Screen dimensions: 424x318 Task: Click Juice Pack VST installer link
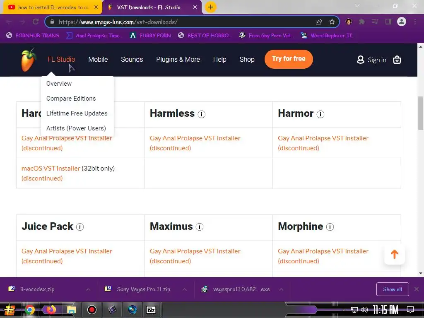(x=67, y=251)
